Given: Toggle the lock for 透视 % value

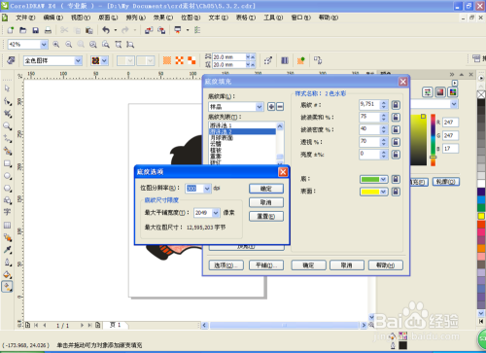Looking at the screenshot, I should [396, 142].
